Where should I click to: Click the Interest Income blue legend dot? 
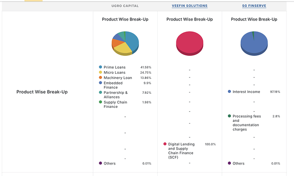229,92
